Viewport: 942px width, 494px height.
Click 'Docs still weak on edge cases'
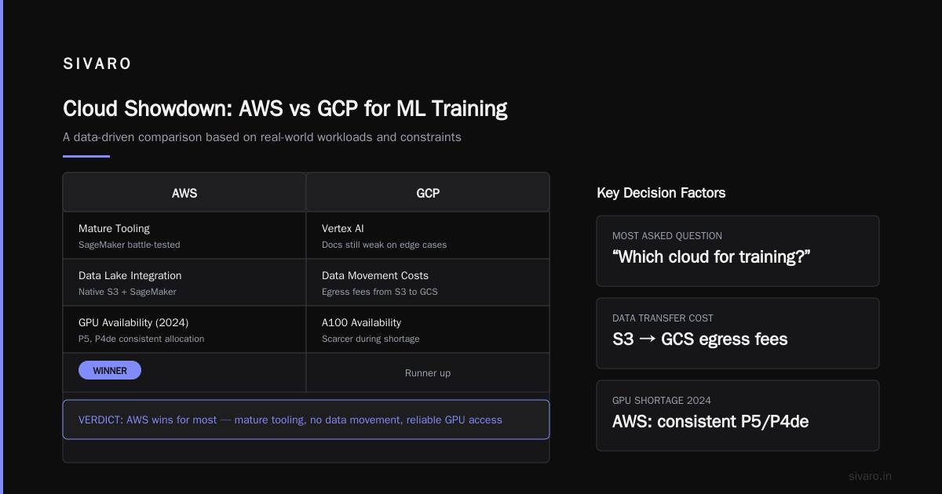pyautogui.click(x=385, y=245)
